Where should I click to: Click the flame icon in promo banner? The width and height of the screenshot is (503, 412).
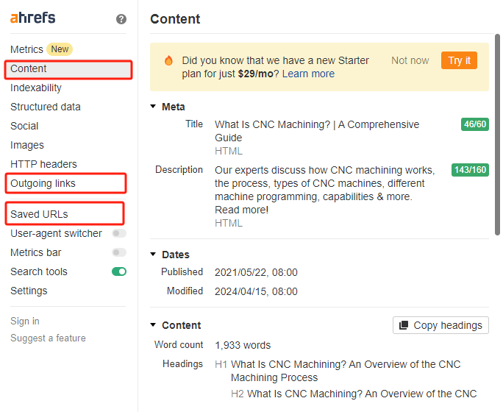(168, 61)
